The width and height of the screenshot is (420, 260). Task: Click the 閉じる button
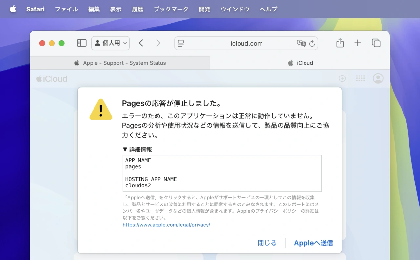pos(267,243)
